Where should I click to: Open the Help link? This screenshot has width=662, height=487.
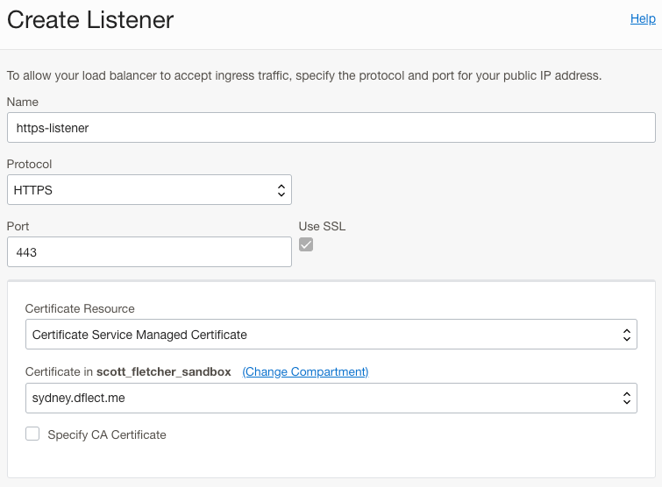point(642,18)
